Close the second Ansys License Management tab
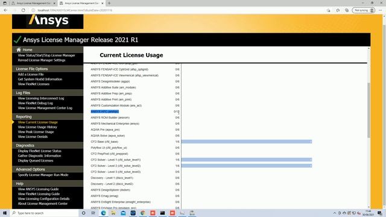Screen dimensions: 386x217 click(103, 3)
